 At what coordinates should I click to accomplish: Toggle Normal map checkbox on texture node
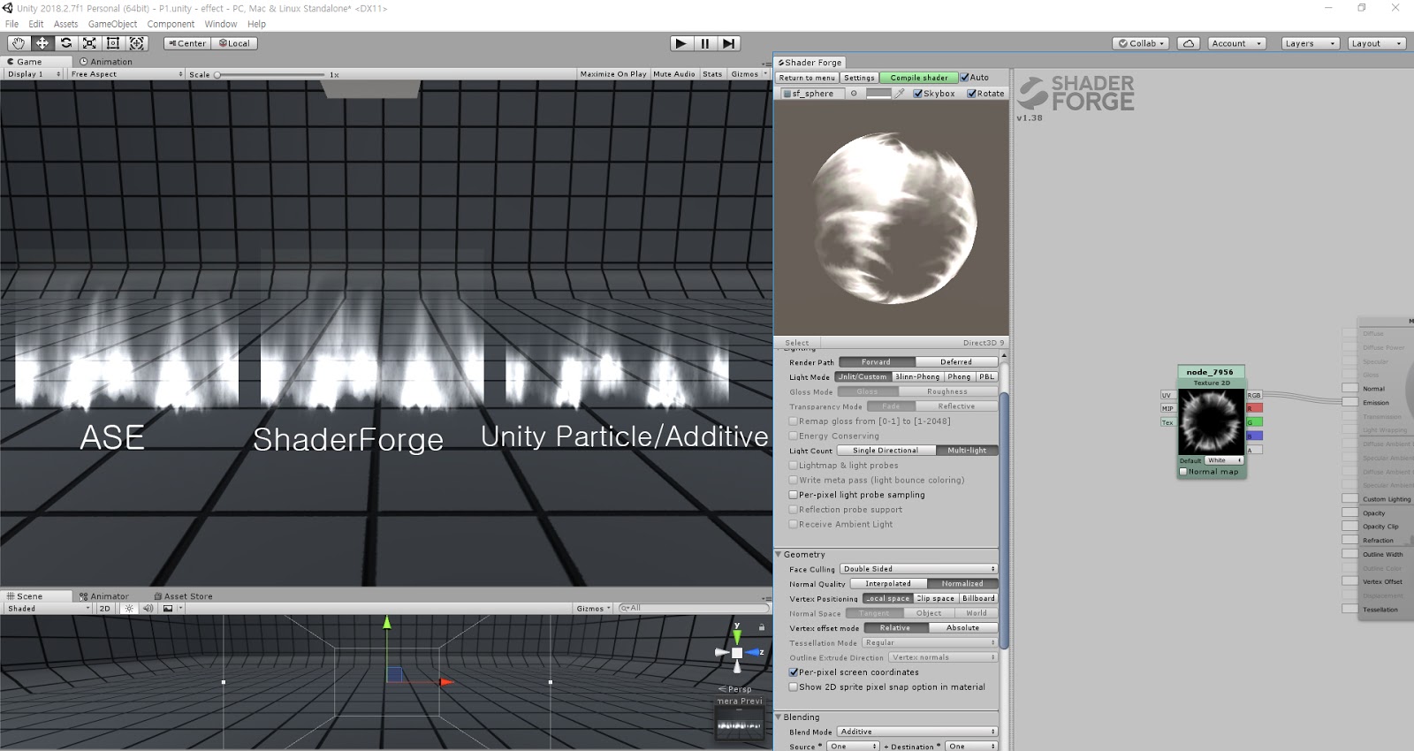click(x=1183, y=472)
